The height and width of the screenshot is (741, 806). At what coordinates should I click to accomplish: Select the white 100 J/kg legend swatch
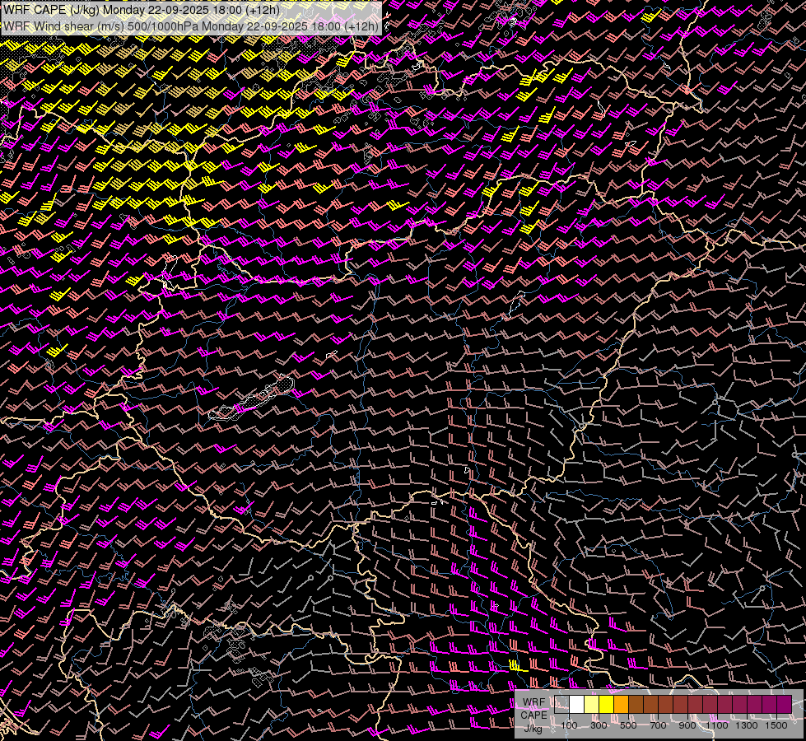pyautogui.click(x=577, y=705)
